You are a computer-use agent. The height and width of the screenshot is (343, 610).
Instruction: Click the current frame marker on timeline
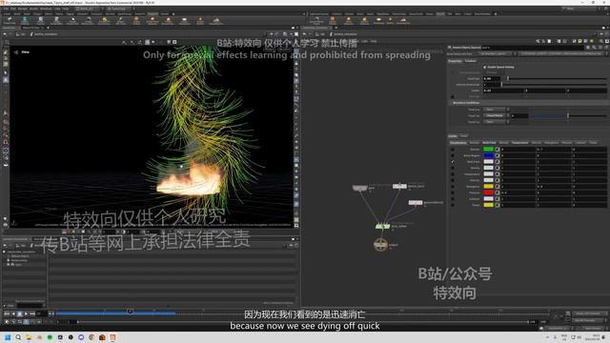[x=131, y=312]
